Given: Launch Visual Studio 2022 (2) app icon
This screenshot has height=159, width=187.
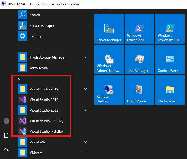Looking at the screenshot, I should pyautogui.click(x=23, y=121).
